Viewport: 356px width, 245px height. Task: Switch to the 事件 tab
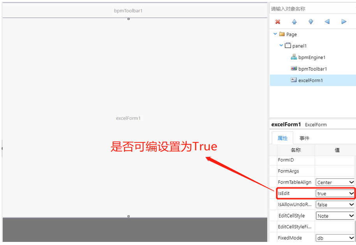click(304, 138)
